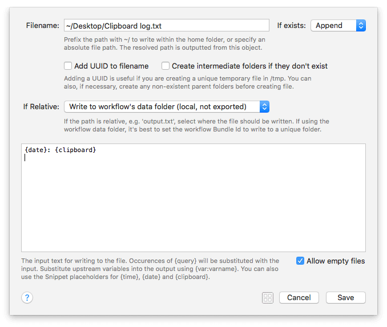Click inside the file content text area
The height and width of the screenshot is (327, 387).
point(193,198)
